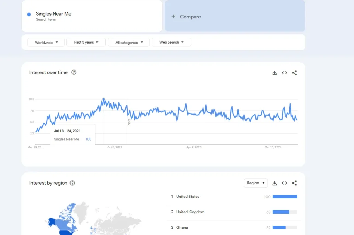Change the Web Search type dropdown
Viewport: 354px width, 235px height.
(171, 42)
